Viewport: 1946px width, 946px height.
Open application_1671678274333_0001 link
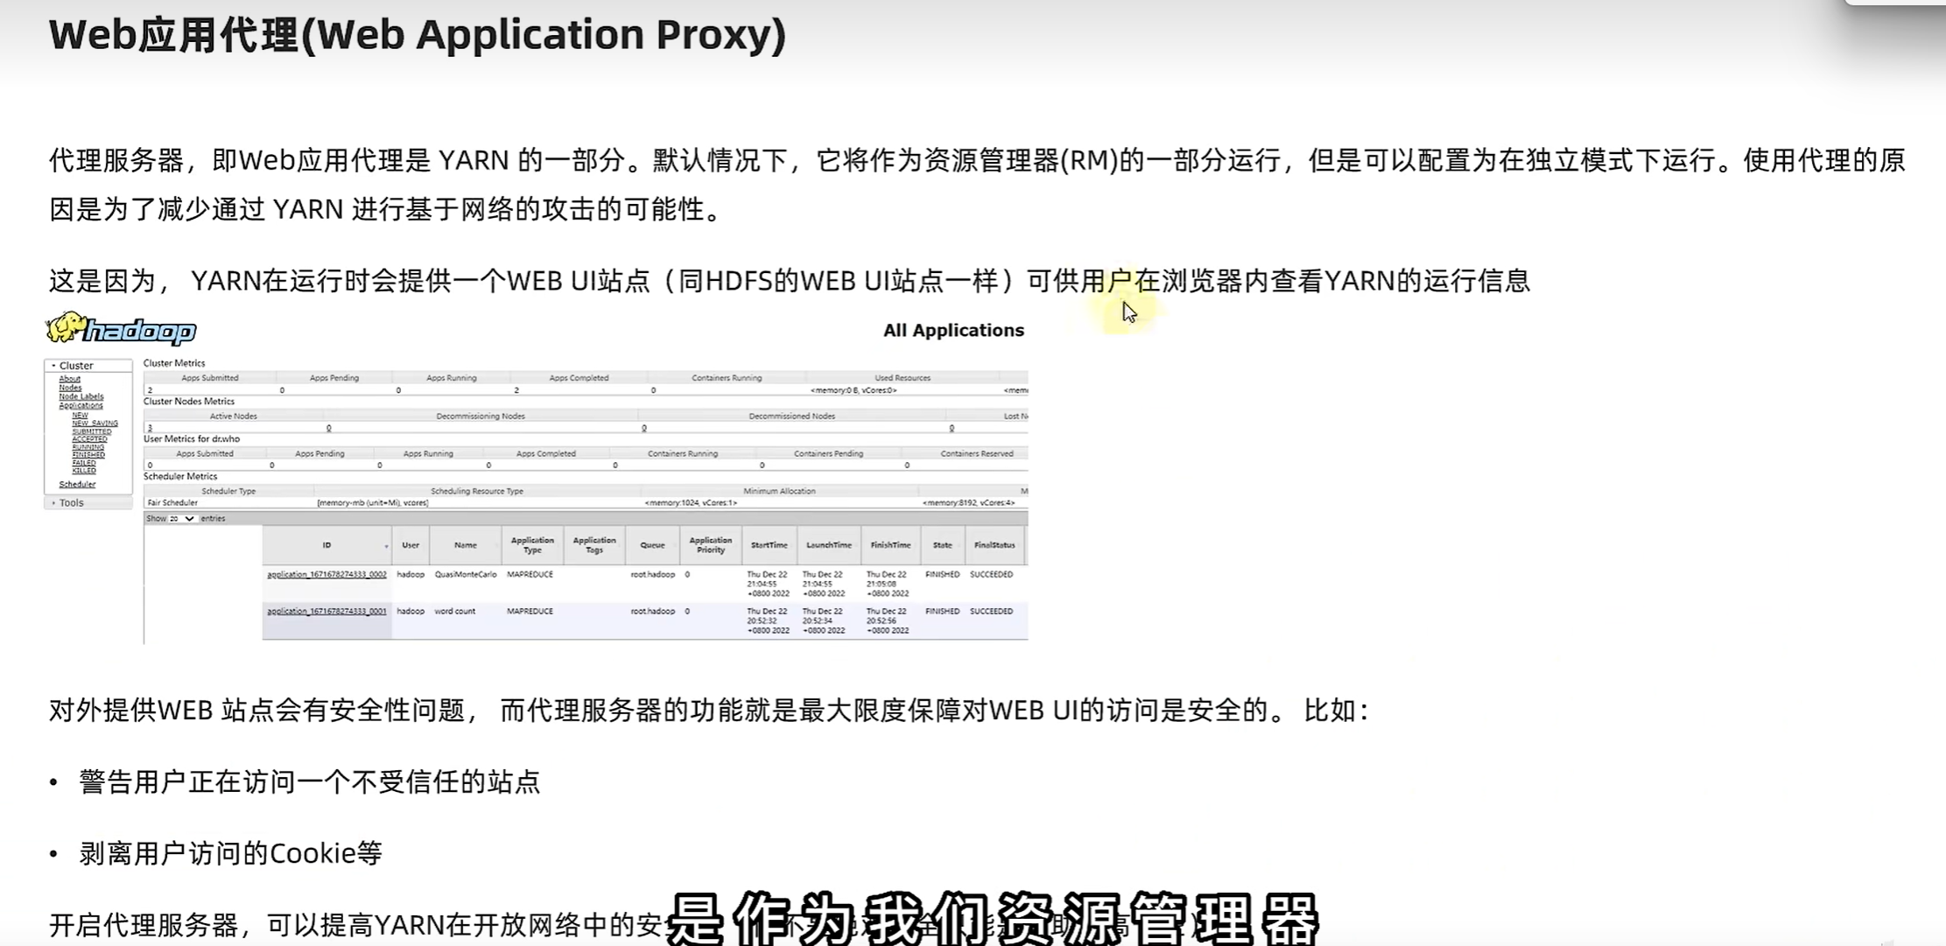327,612
